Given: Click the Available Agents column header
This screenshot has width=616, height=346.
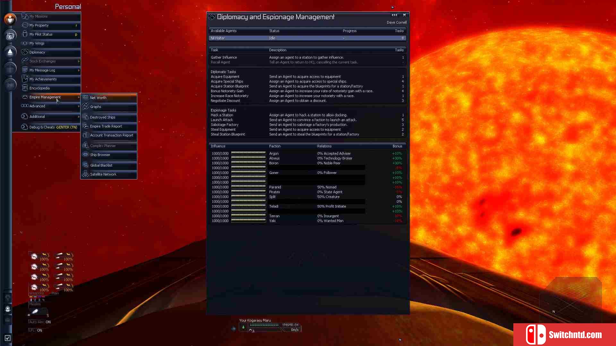Looking at the screenshot, I should pyautogui.click(x=224, y=31).
